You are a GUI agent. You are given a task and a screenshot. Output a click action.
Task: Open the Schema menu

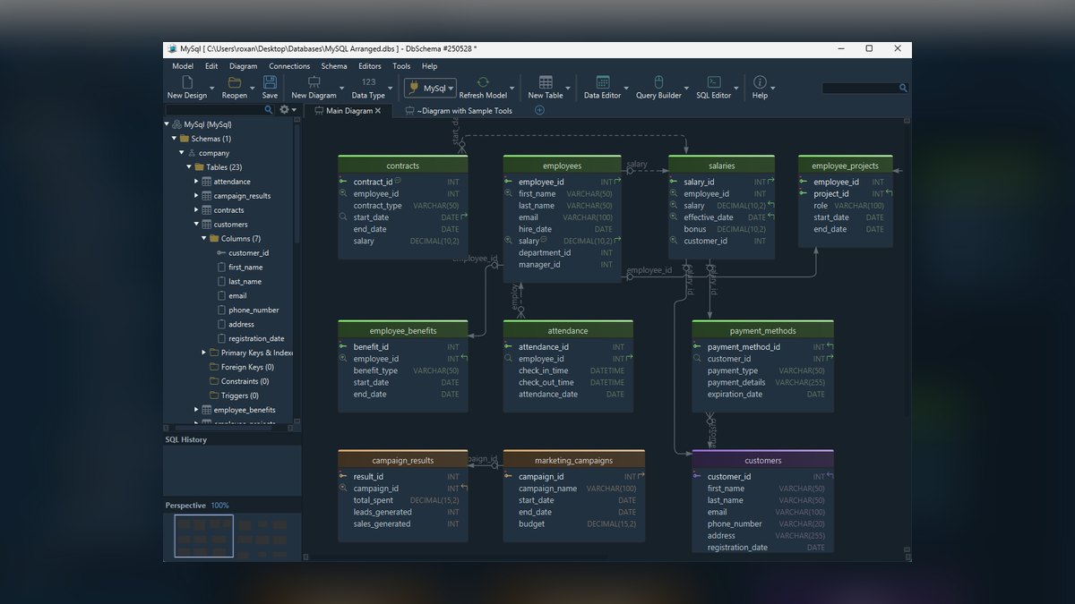coord(334,66)
